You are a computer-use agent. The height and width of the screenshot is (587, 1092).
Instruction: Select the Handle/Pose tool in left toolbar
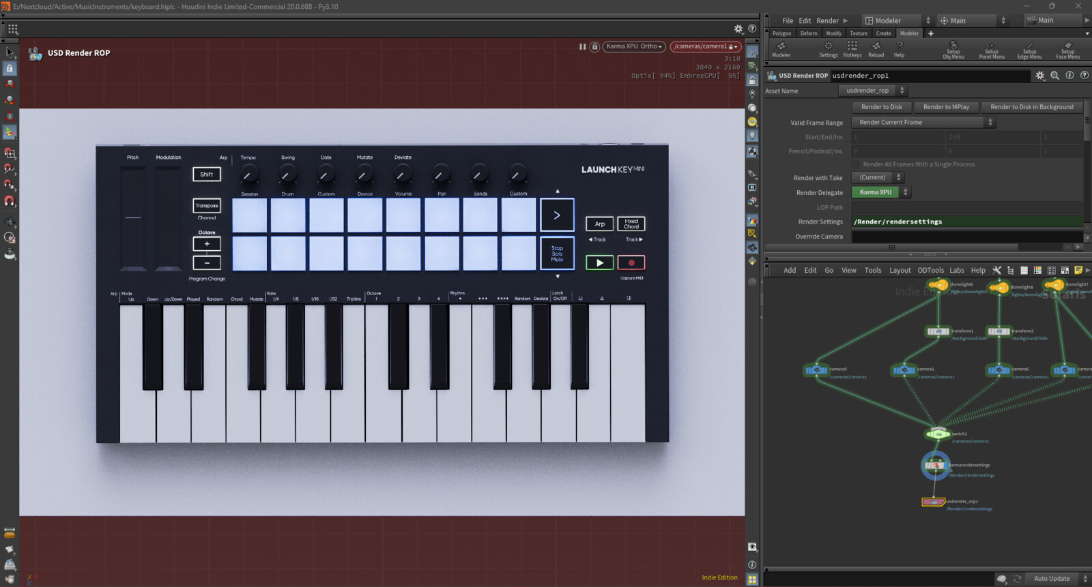click(x=10, y=132)
